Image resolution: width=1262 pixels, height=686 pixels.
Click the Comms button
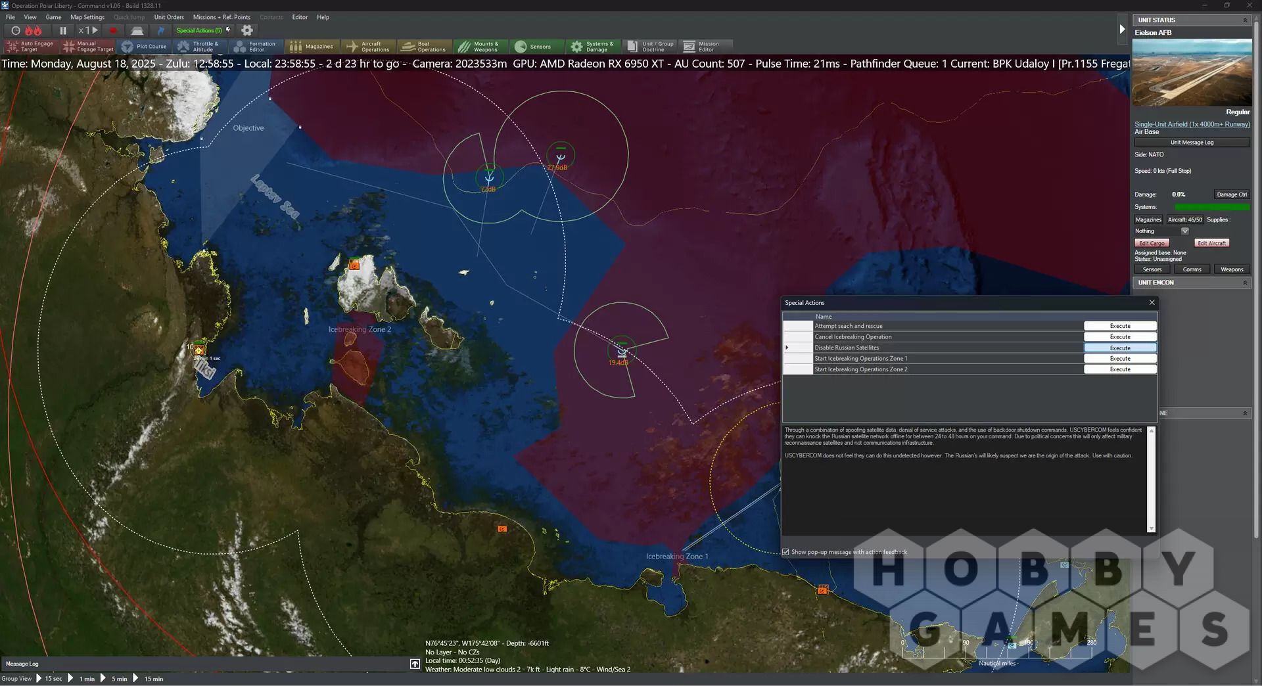(1192, 269)
